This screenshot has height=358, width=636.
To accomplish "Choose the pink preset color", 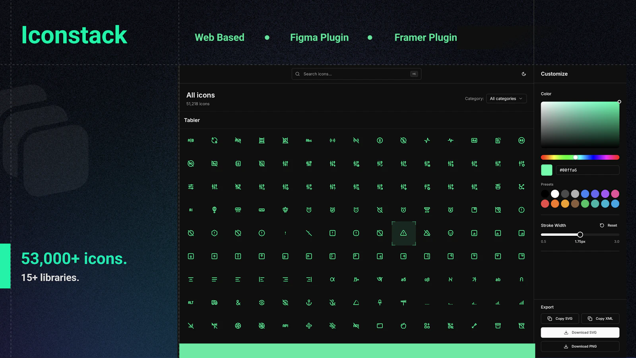I will [615, 194].
